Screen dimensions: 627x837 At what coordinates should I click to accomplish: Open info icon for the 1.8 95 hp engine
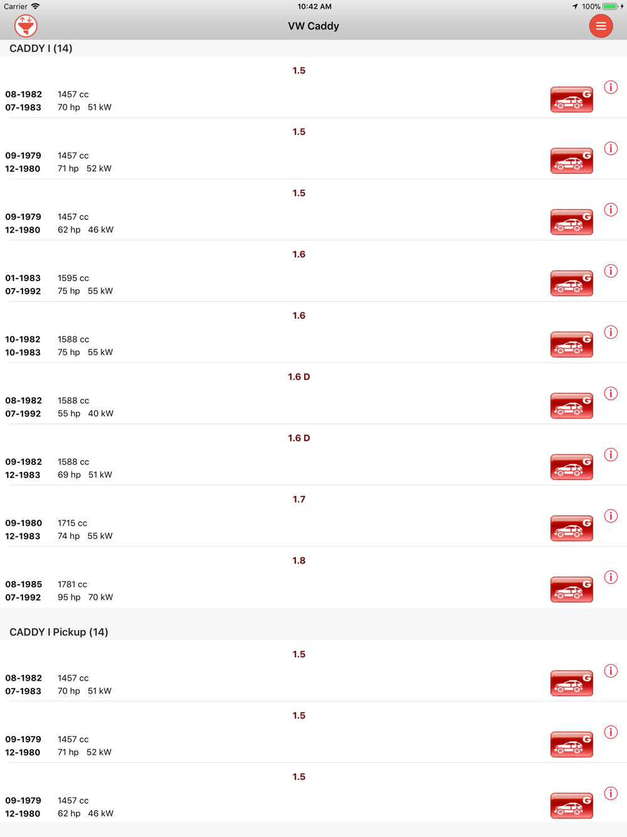tap(611, 577)
